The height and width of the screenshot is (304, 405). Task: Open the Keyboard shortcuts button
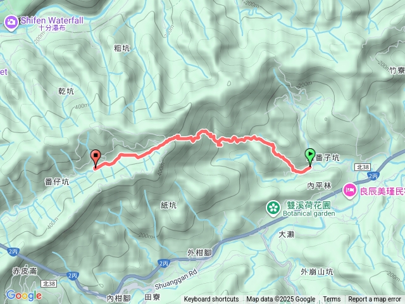click(x=211, y=299)
